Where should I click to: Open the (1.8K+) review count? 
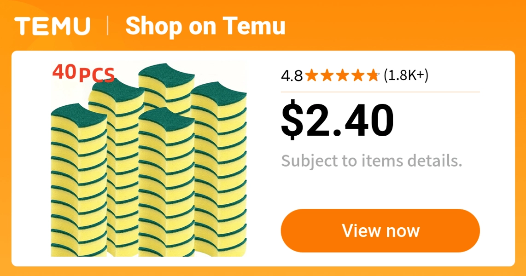(406, 75)
